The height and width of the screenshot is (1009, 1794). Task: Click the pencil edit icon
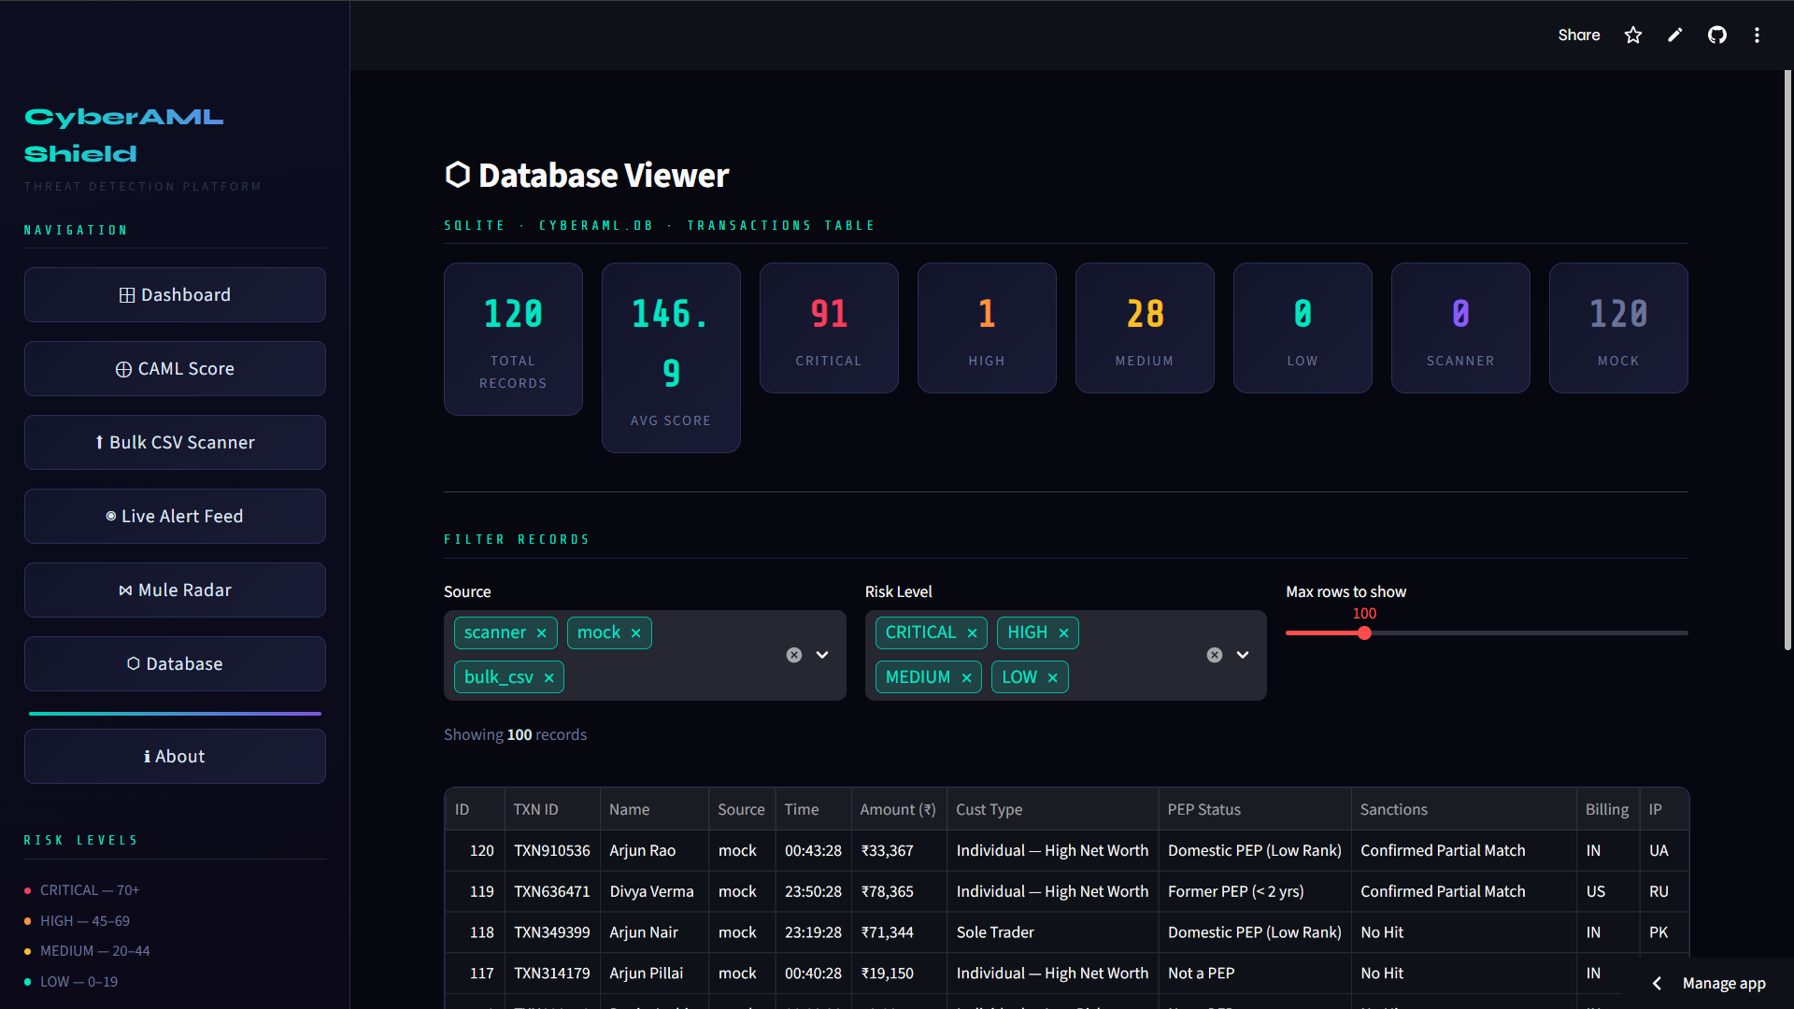click(x=1675, y=36)
